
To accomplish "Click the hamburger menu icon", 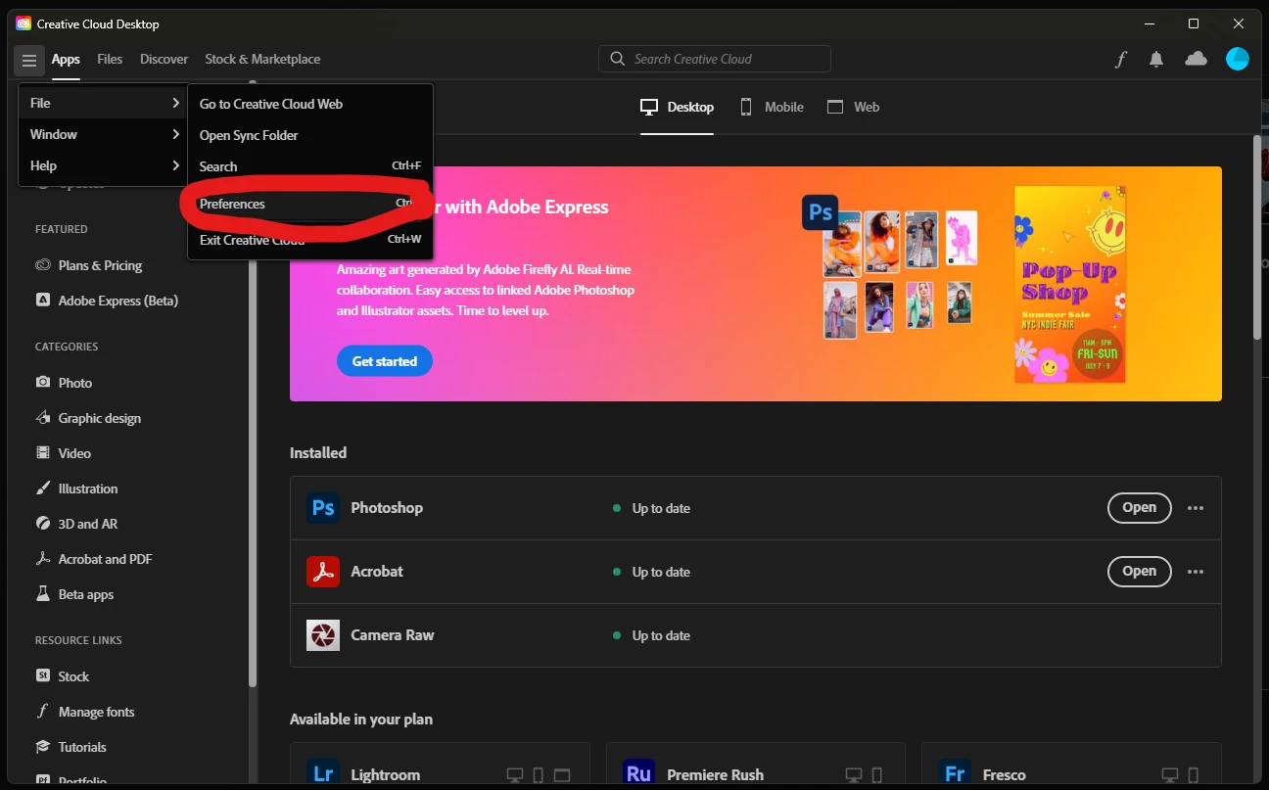I will [x=29, y=60].
